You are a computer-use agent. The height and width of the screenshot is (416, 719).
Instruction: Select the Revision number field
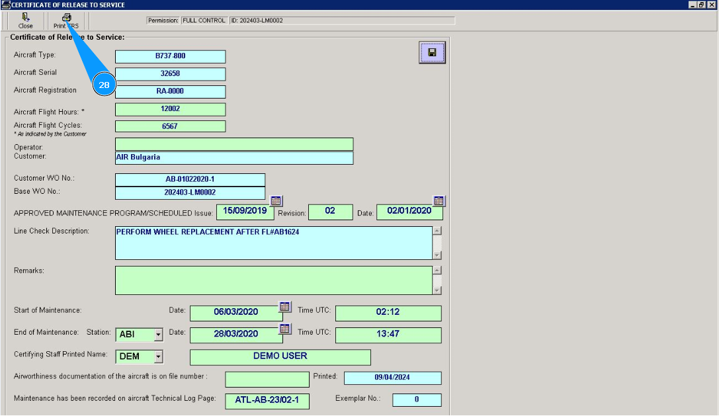tap(330, 212)
